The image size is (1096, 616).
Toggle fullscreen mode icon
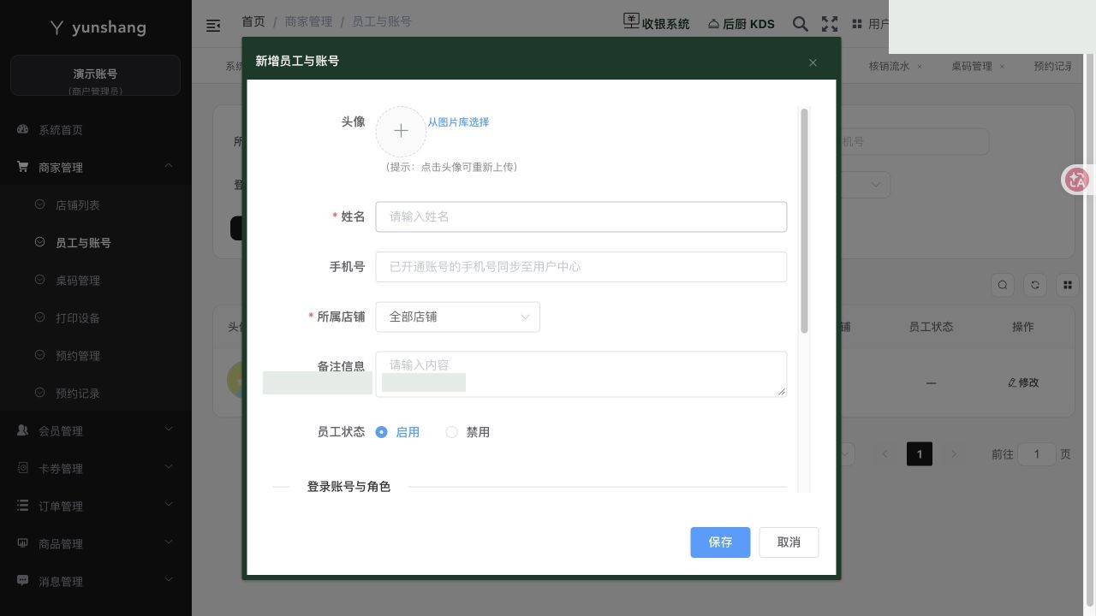pos(830,24)
